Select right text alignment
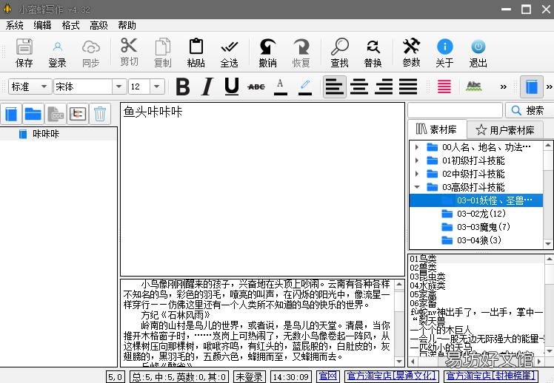The width and height of the screenshot is (554, 383). tap(384, 87)
